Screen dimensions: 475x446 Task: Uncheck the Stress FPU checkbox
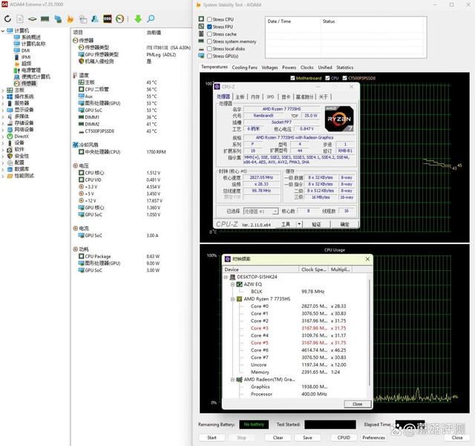[x=209, y=27]
